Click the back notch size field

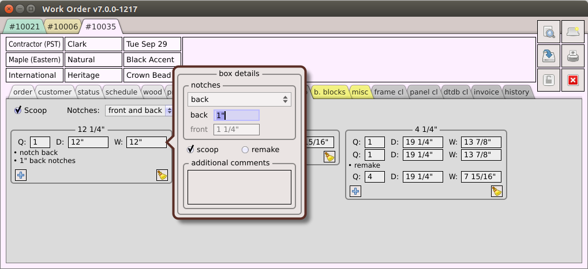[236, 115]
